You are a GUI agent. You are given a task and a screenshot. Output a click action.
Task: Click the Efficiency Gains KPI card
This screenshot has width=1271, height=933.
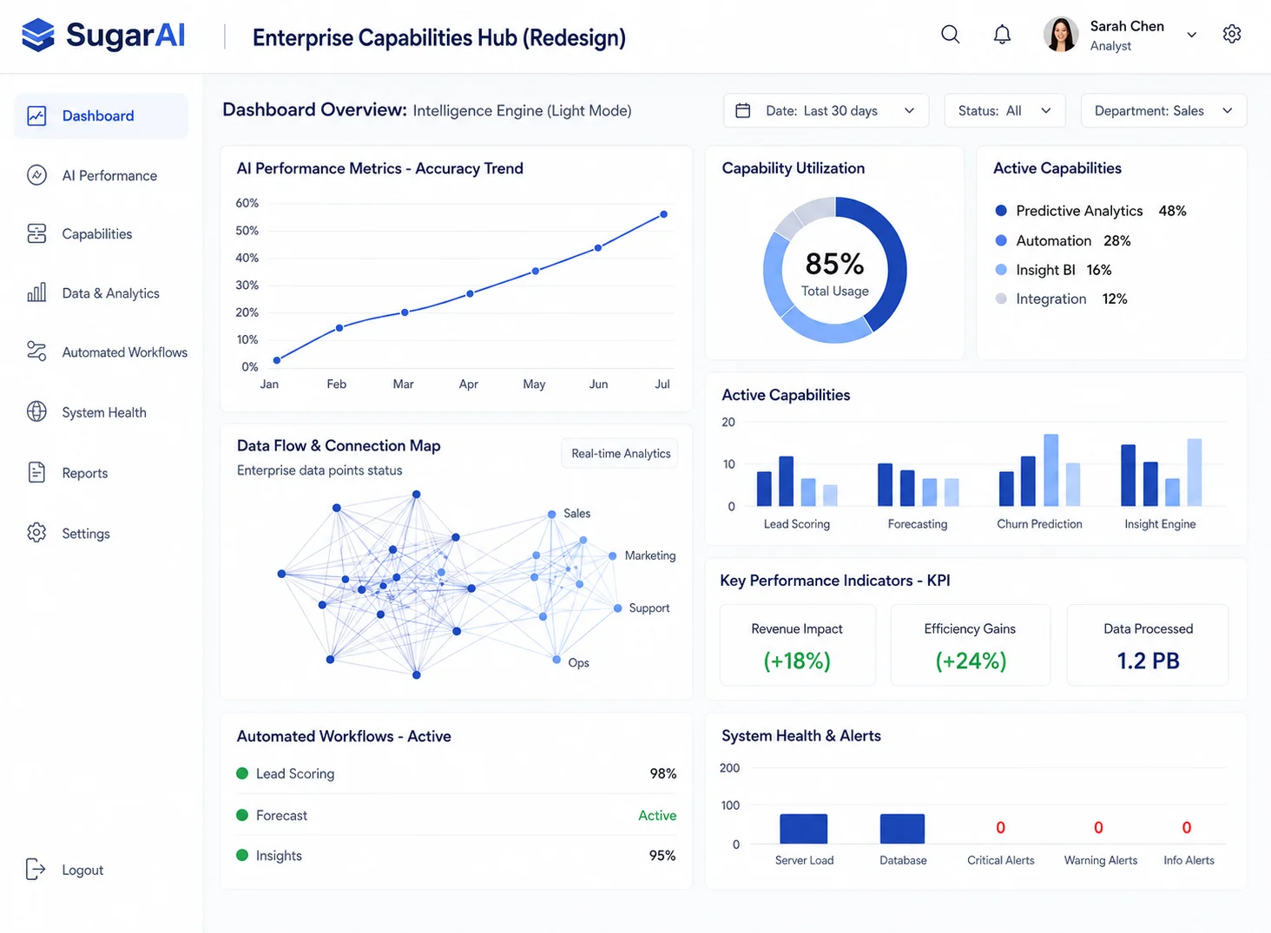971,645
